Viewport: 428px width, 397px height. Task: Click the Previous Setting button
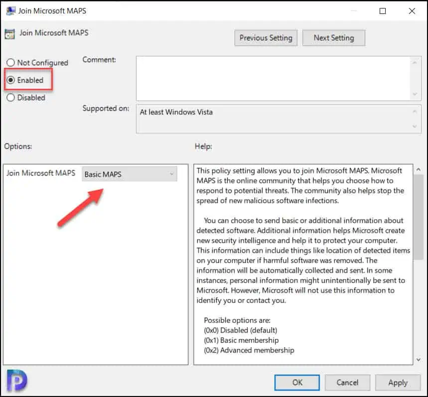click(x=266, y=38)
